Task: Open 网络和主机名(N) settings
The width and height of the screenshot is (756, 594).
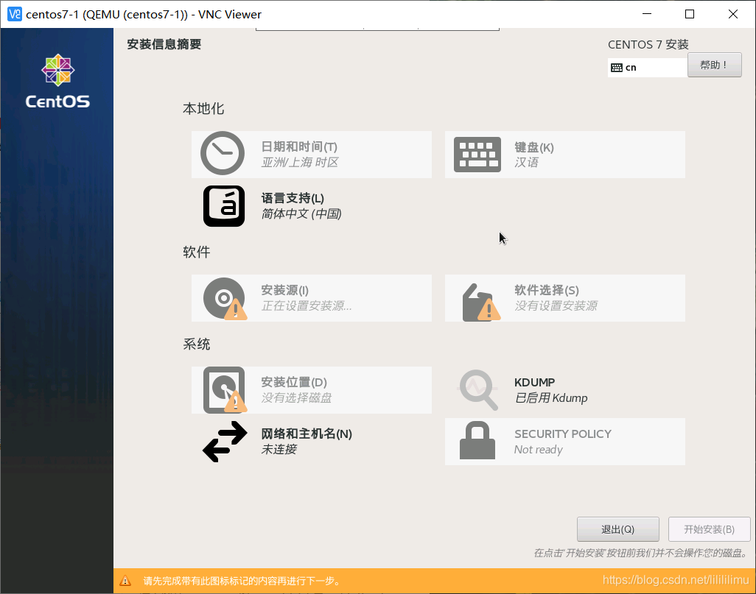Action: click(x=312, y=442)
